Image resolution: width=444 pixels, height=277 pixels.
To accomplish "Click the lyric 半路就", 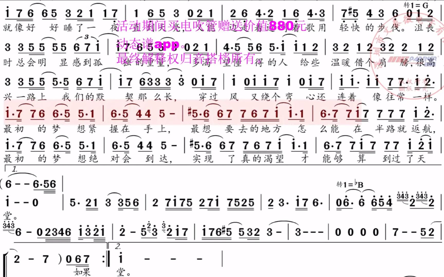I will click(391, 129).
